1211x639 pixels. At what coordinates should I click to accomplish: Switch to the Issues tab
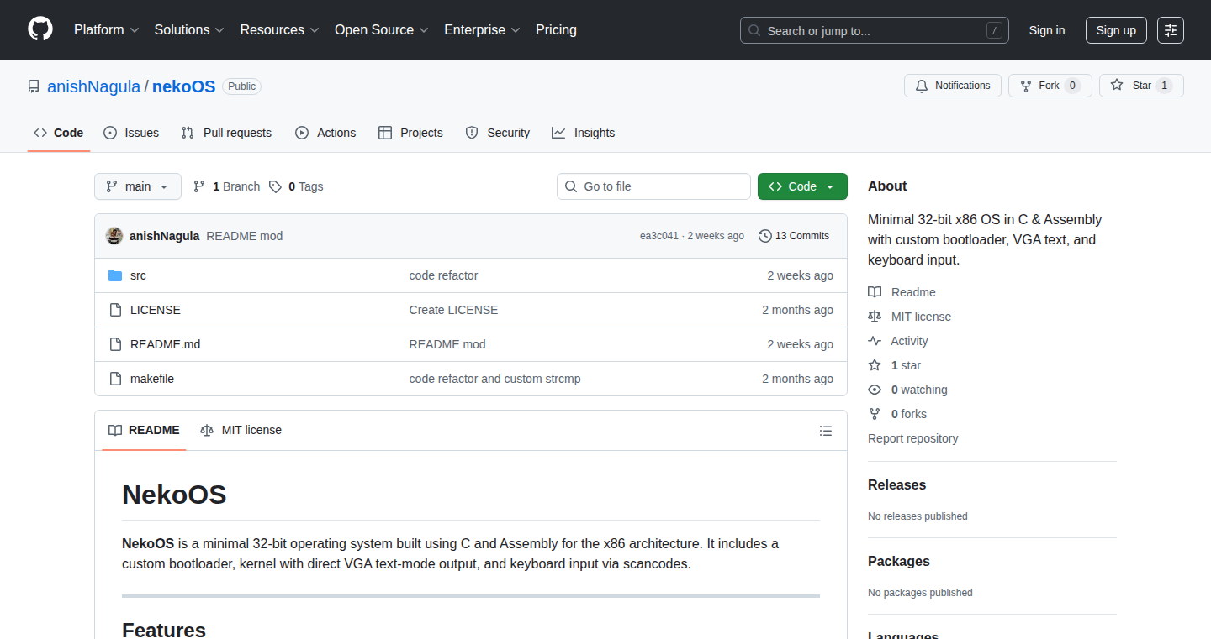tap(131, 133)
